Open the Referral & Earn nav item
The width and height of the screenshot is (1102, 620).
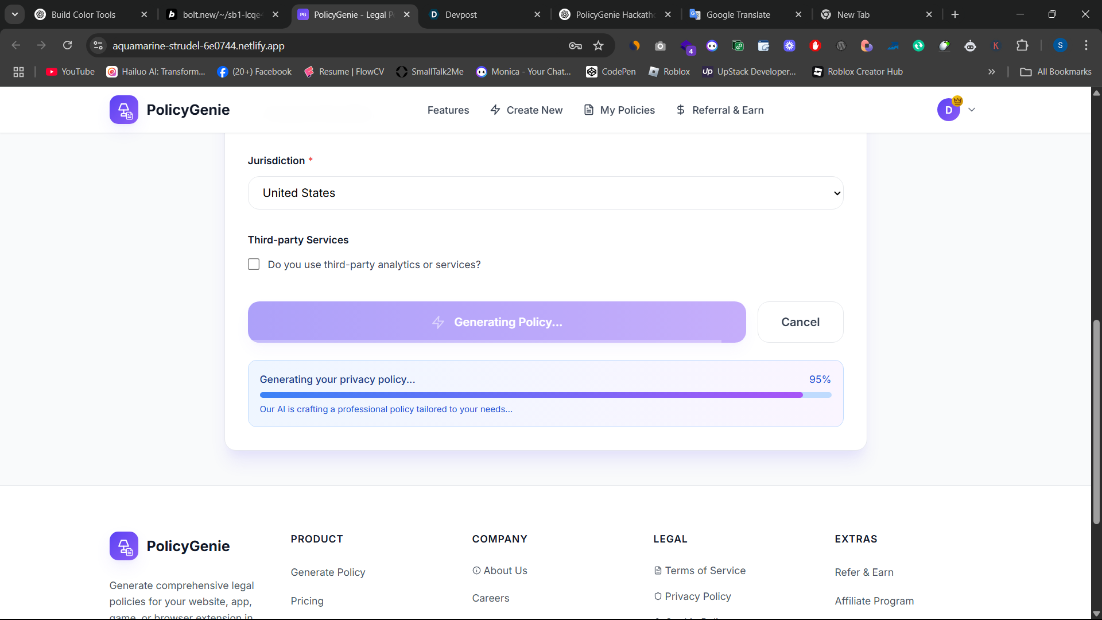(720, 110)
